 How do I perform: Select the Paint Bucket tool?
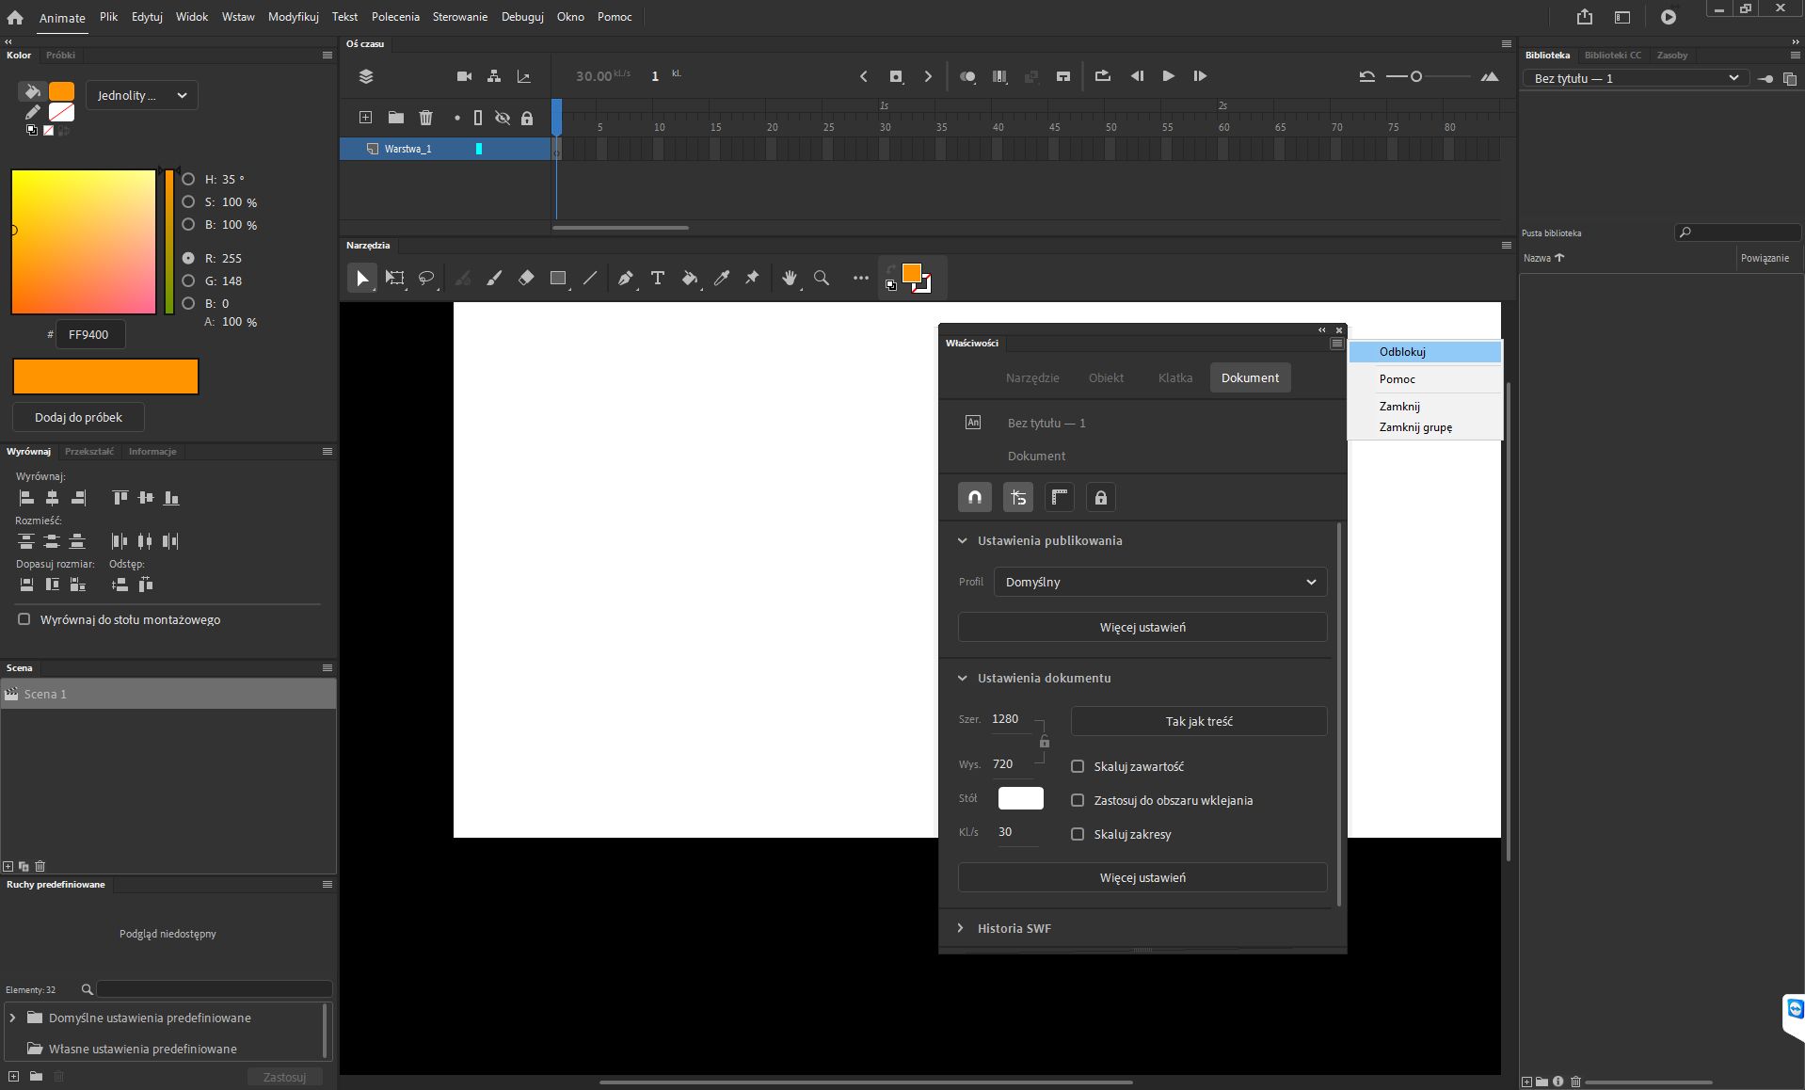click(689, 278)
